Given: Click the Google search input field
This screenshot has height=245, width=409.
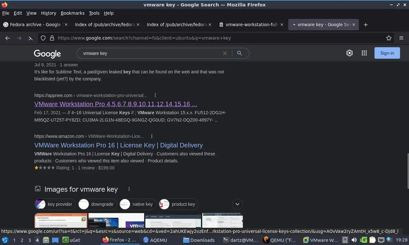Looking at the screenshot, I should [150, 53].
